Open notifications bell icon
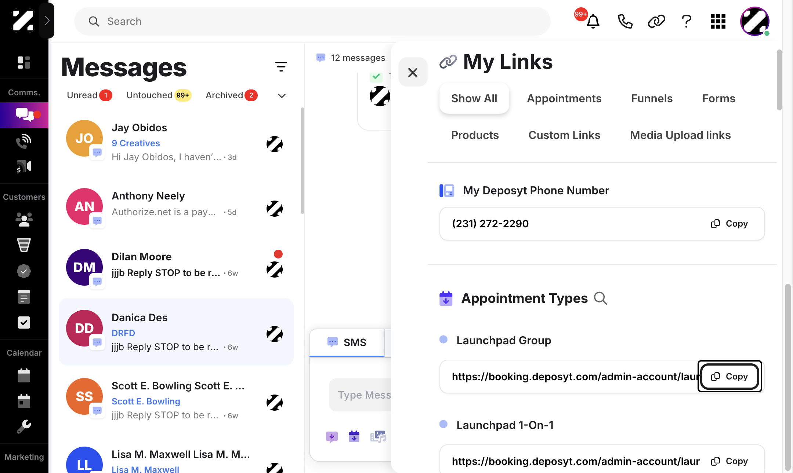The height and width of the screenshot is (473, 793). pyautogui.click(x=593, y=21)
